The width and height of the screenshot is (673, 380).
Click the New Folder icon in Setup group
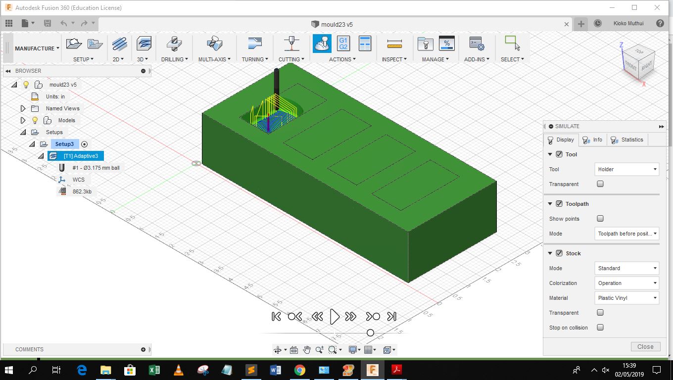pyautogui.click(x=95, y=44)
